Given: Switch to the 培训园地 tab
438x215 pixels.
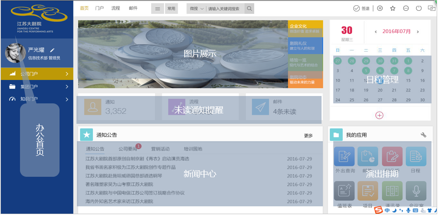Looking at the screenshot, I should click(x=193, y=149).
